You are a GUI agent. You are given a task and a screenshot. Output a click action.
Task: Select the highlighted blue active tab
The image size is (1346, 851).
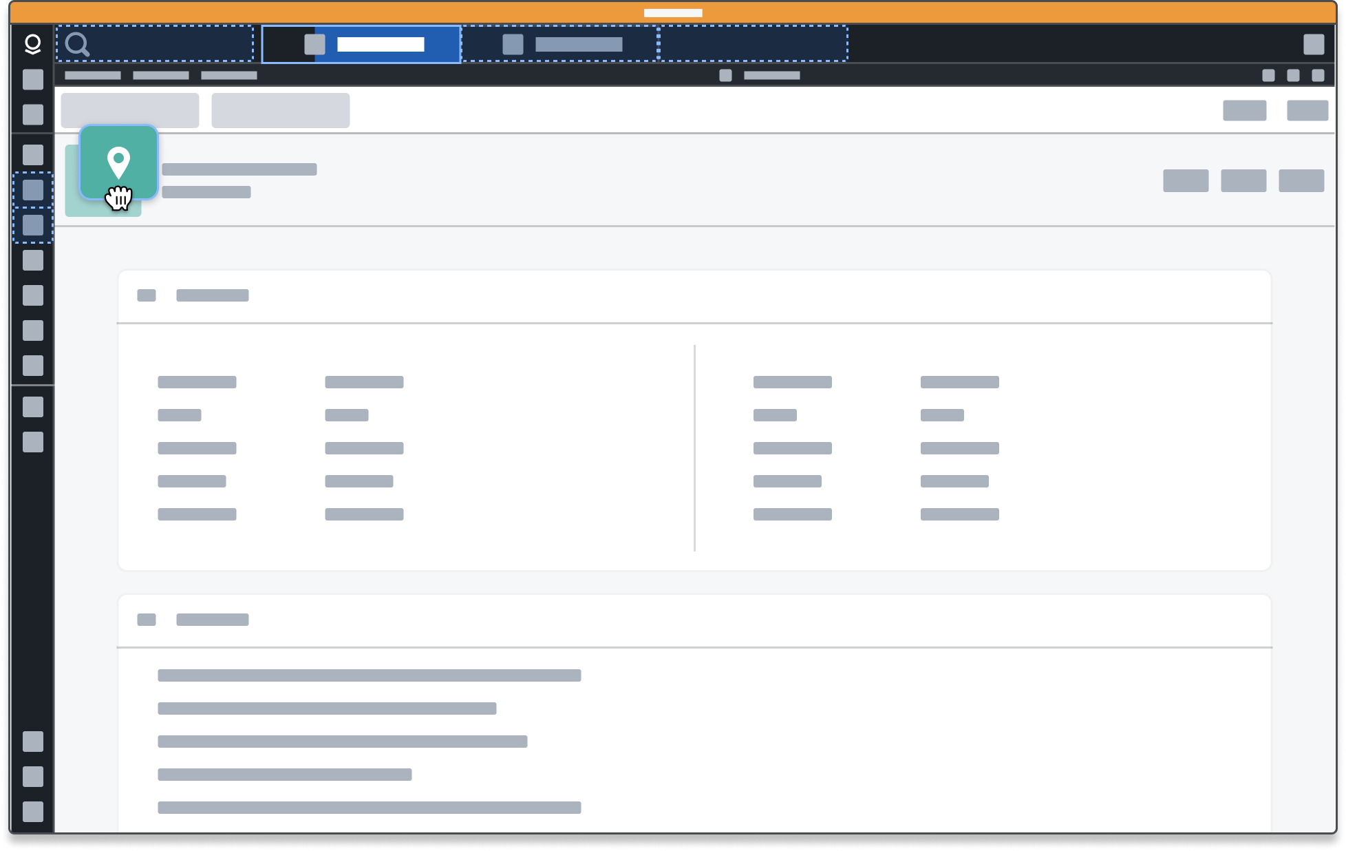pyautogui.click(x=361, y=44)
